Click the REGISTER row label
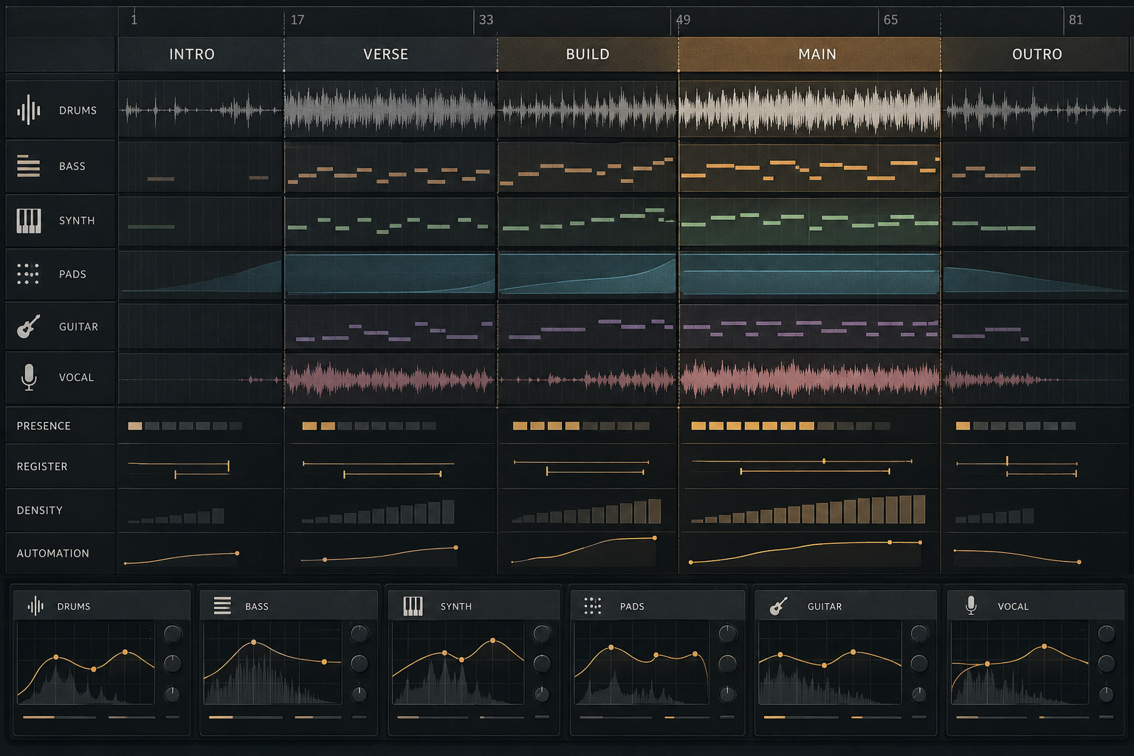 click(x=42, y=467)
